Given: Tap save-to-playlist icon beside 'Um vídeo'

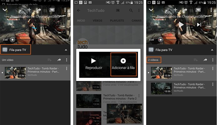Looking at the screenshot, I should pos(49,60).
